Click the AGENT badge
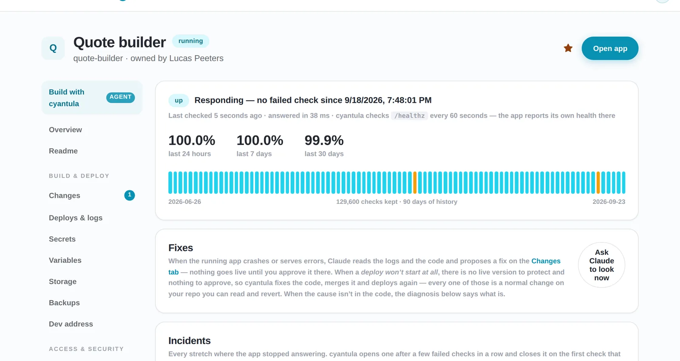The height and width of the screenshot is (361, 680). (120, 97)
